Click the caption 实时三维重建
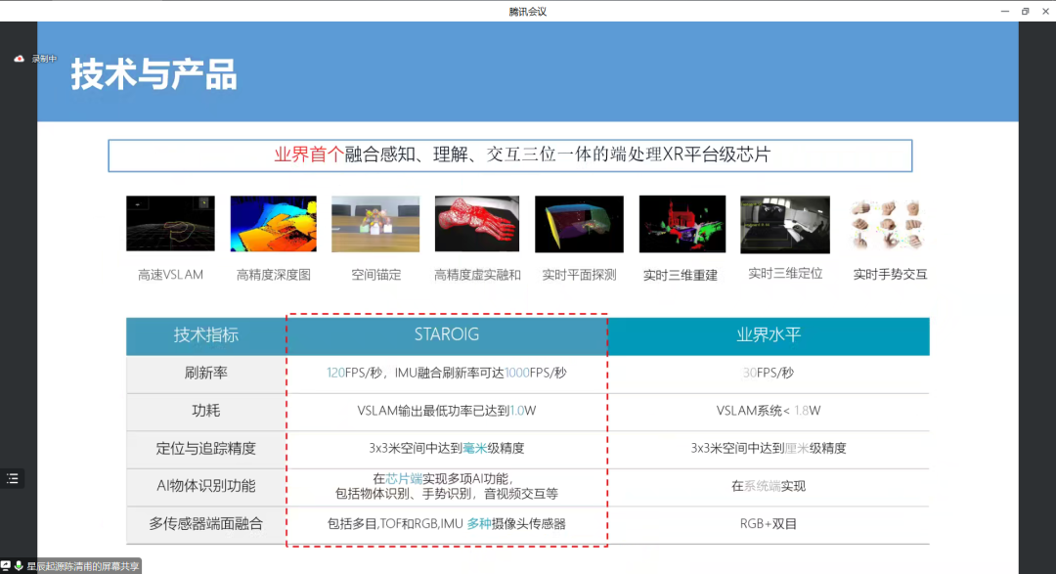 (x=681, y=275)
